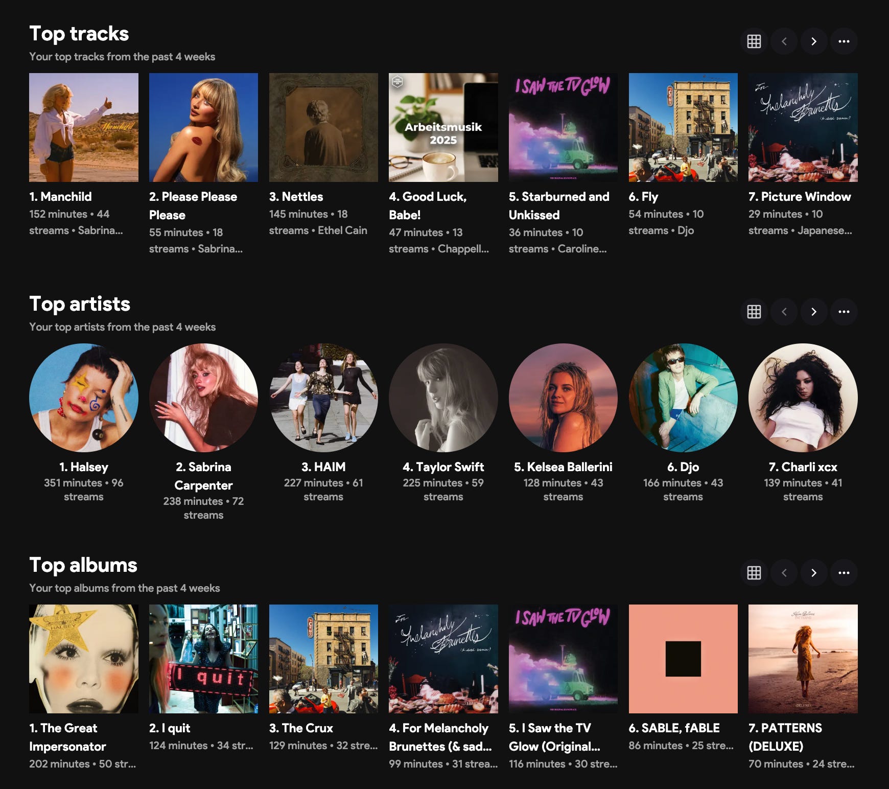Viewport: 889px width, 789px height.
Task: Open the I quit album cover
Action: (x=203, y=659)
